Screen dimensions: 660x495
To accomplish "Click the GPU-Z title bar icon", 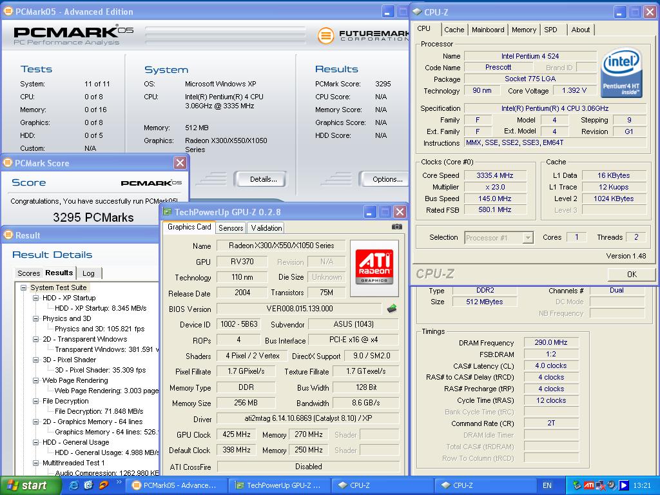I will point(168,211).
